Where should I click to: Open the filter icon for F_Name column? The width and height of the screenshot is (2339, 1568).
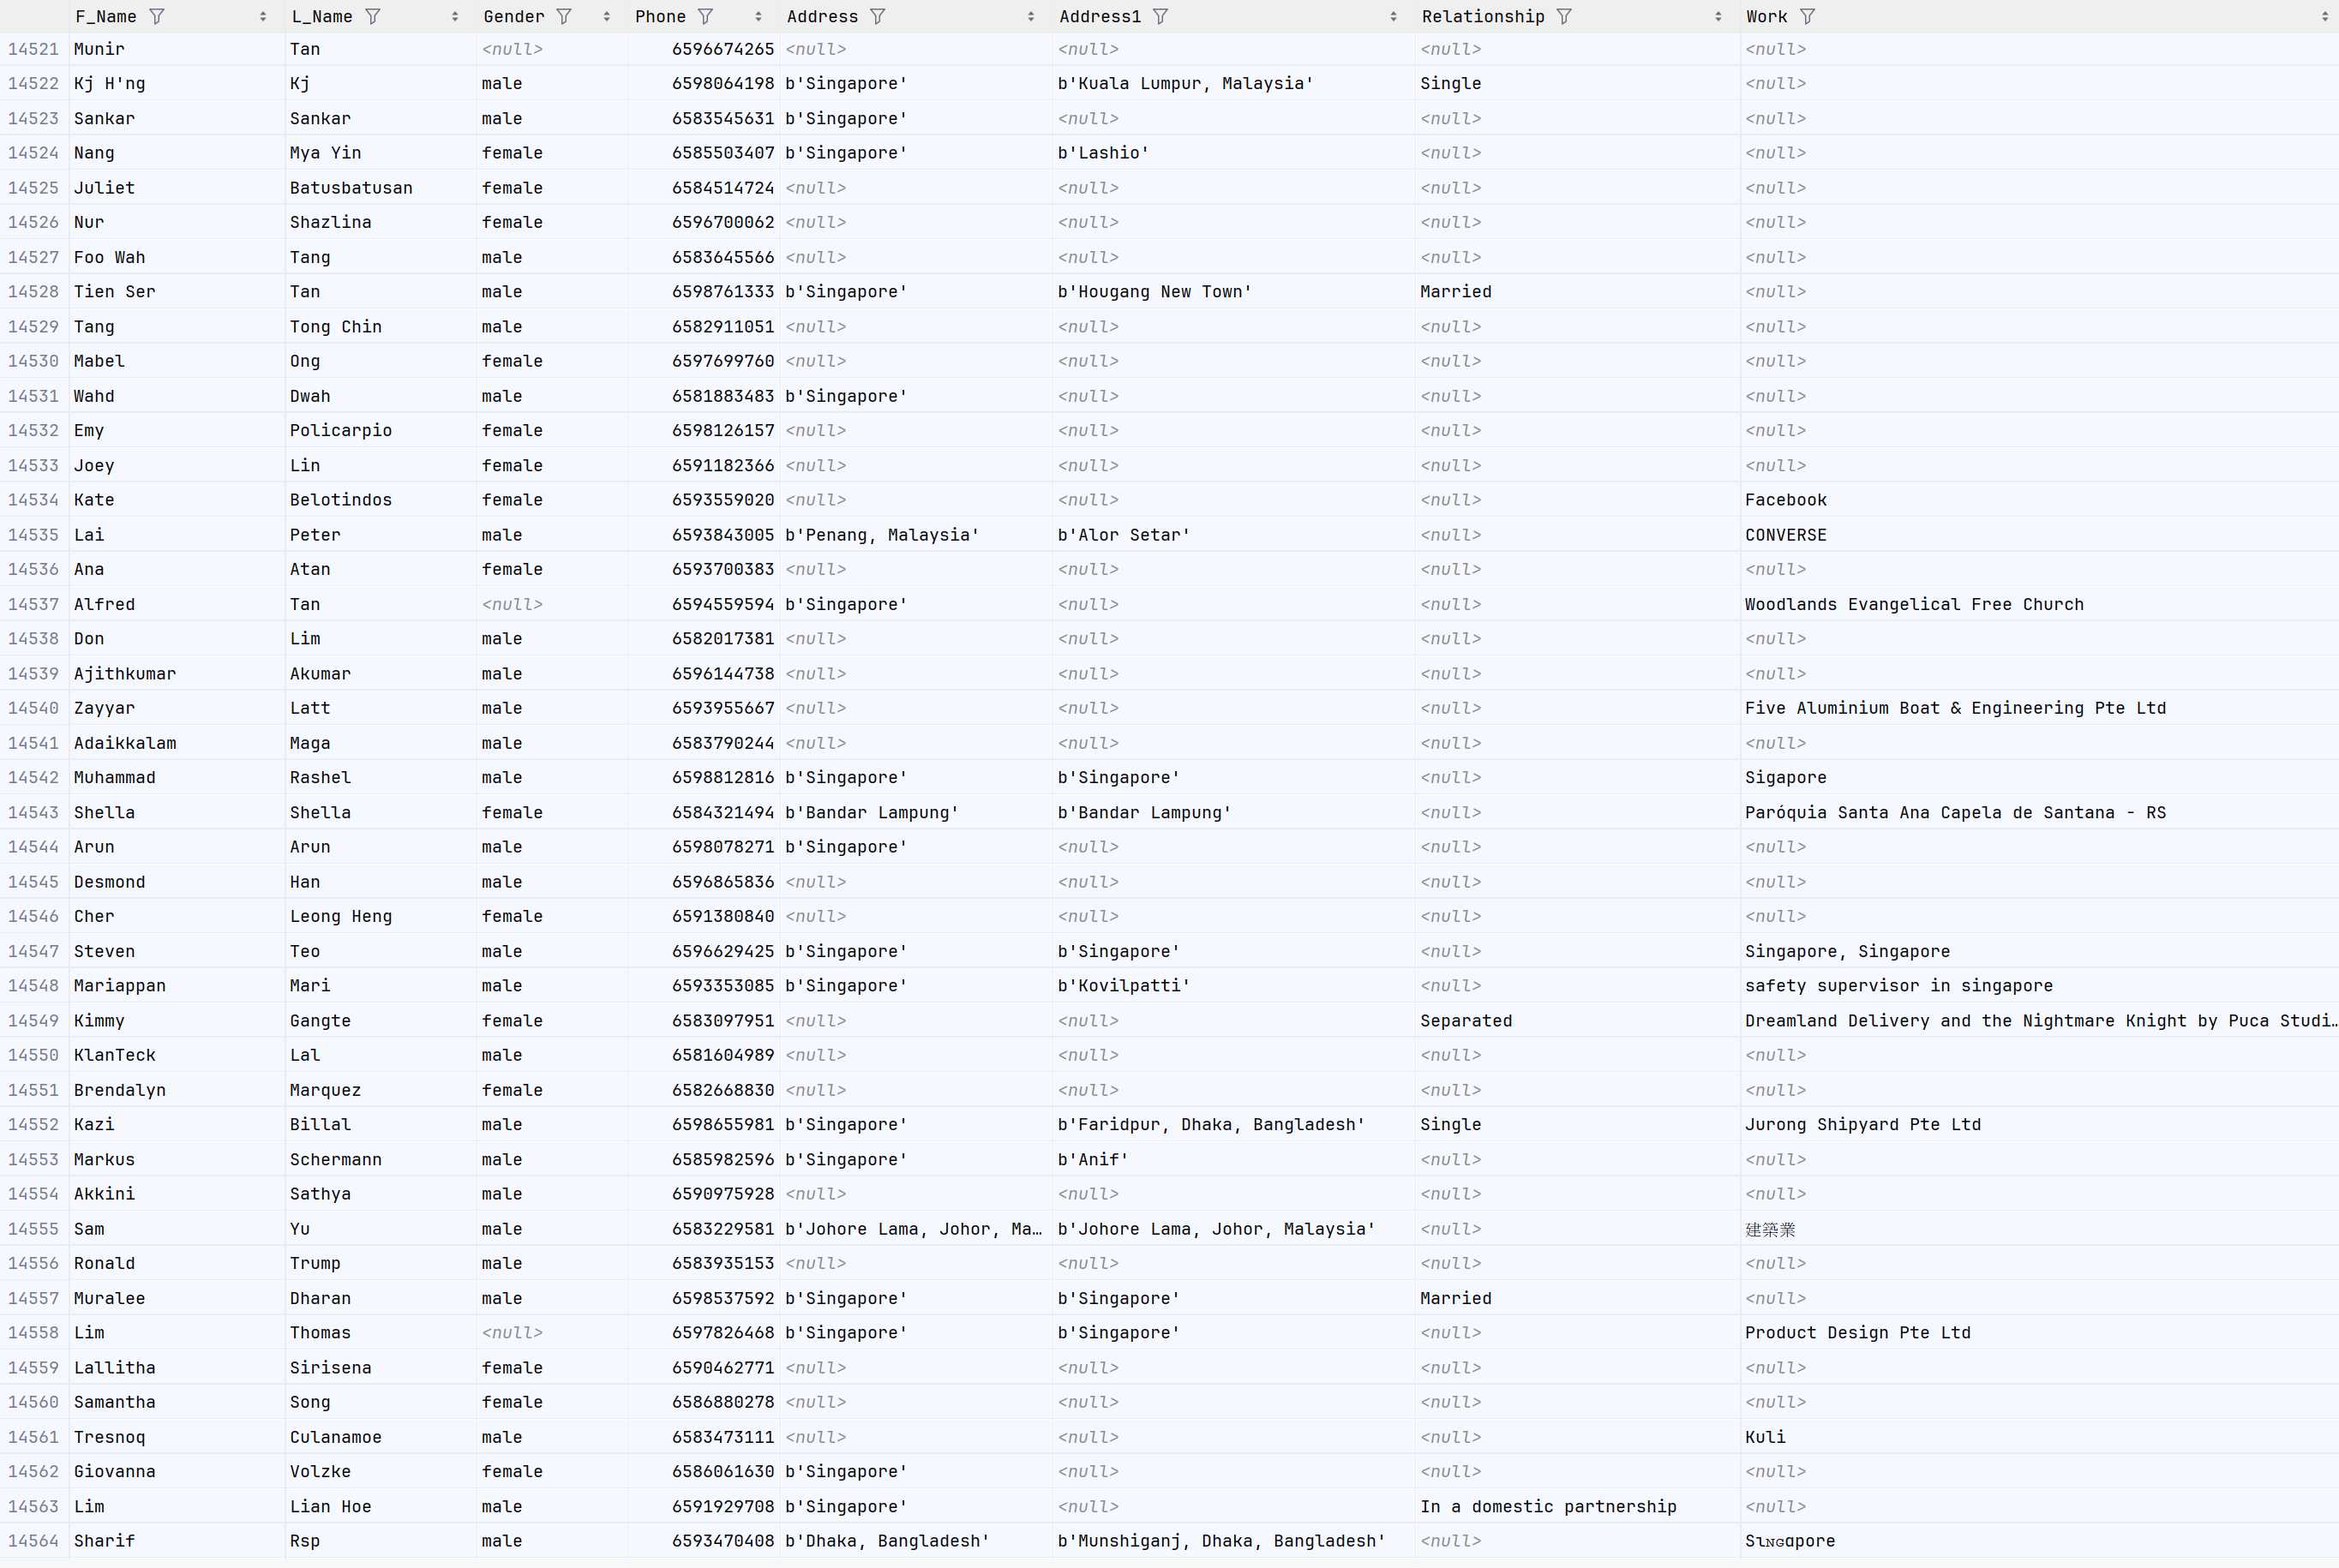tap(157, 16)
